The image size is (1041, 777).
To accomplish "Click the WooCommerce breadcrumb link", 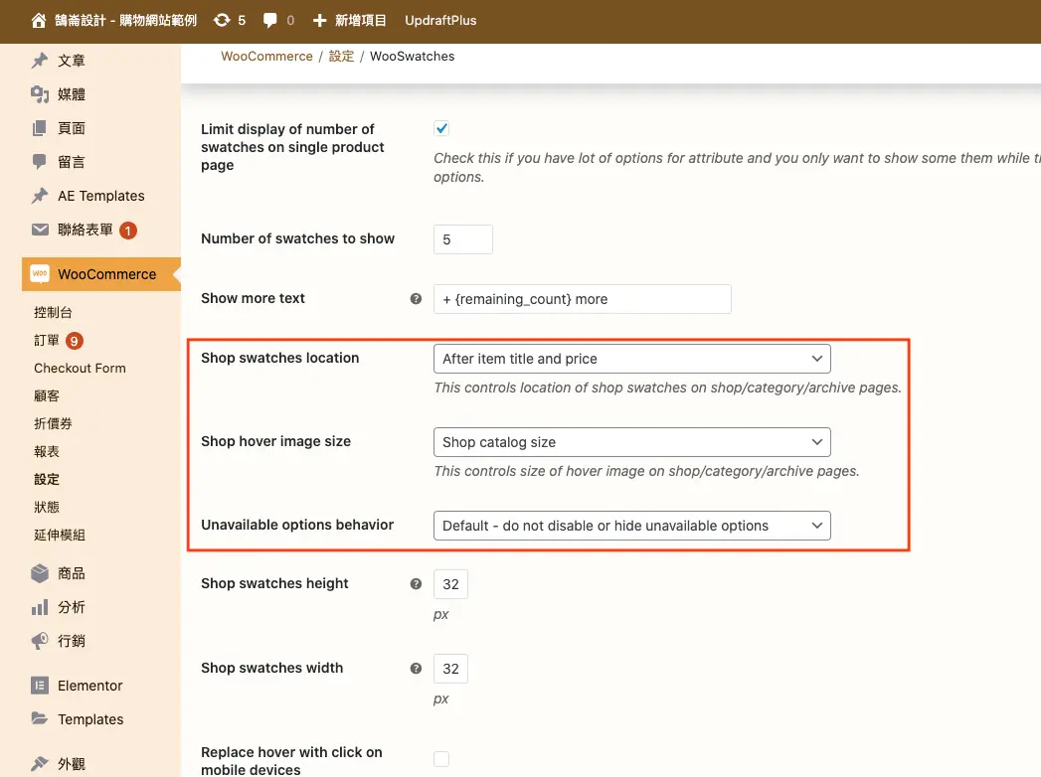I will click(x=266, y=57).
